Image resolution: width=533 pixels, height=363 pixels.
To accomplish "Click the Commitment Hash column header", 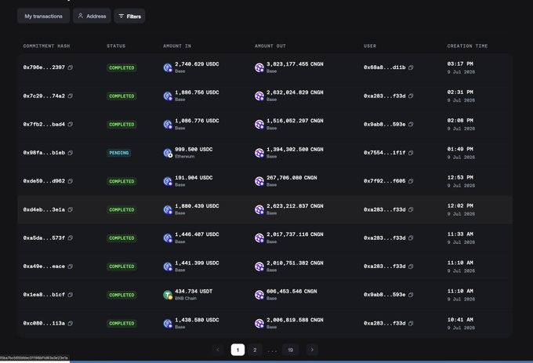I will (x=46, y=46).
